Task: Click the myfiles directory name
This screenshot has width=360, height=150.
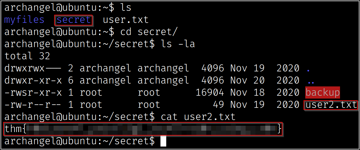Action: (24, 20)
